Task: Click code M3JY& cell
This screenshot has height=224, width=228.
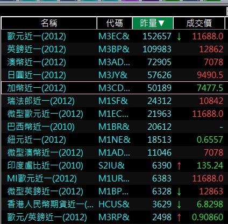Action: pos(113,75)
